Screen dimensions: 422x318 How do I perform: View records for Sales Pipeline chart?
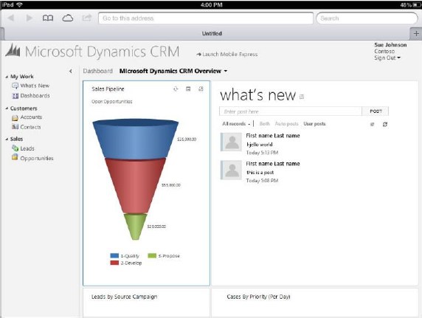click(188, 89)
